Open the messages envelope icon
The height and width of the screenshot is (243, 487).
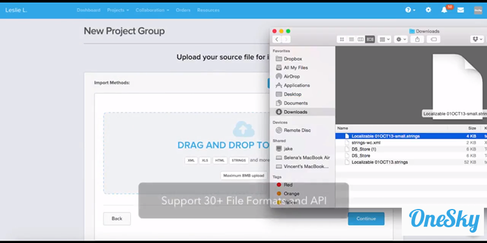pos(460,10)
